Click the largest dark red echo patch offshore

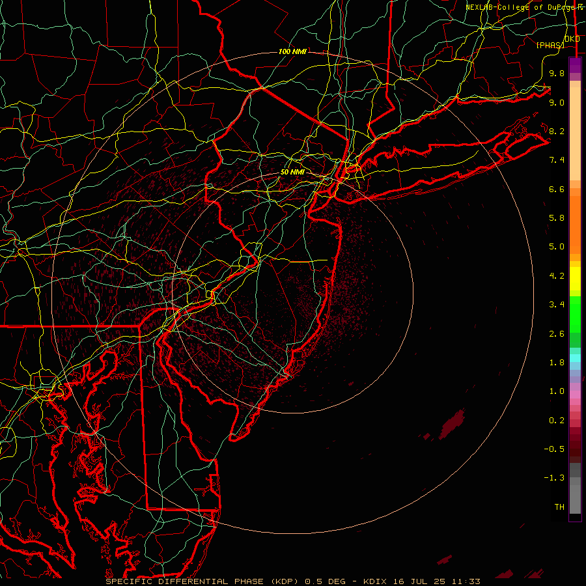click(453, 424)
